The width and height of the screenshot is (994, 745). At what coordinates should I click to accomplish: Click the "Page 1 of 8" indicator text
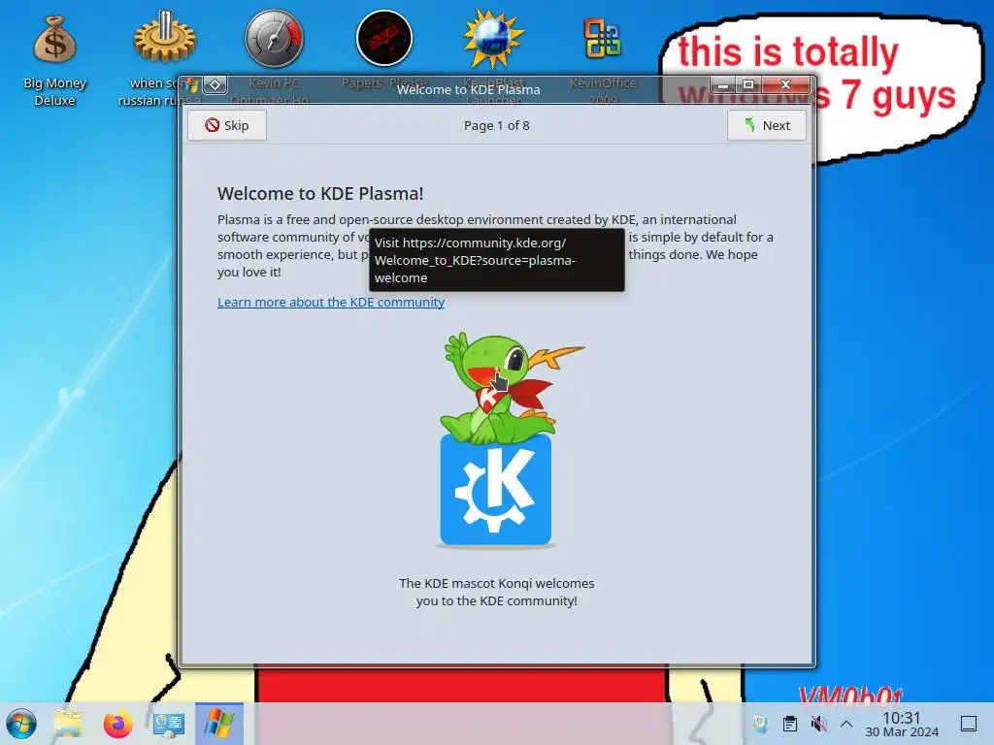(x=496, y=125)
